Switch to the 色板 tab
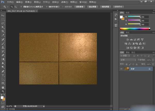This screenshot has height=111, width=155. (x=127, y=12)
